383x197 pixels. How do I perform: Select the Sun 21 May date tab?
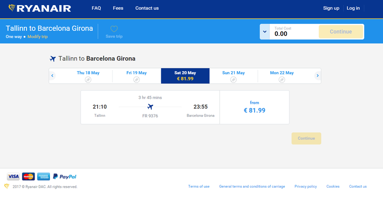[x=233, y=75]
